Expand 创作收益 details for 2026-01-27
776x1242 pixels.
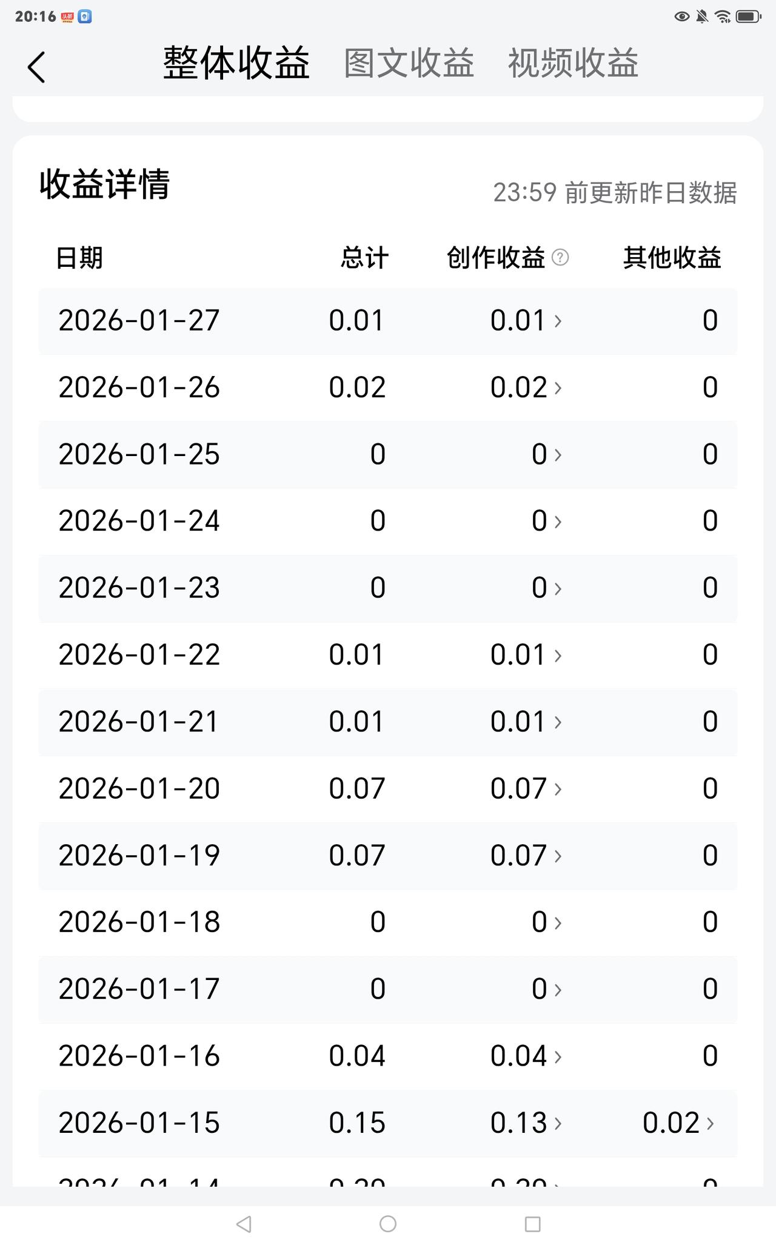(526, 321)
